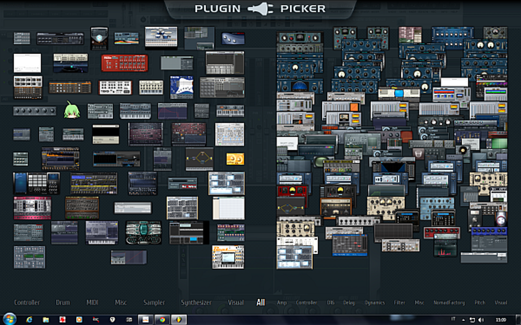Viewport: 521px width, 325px height.
Task: Pick the red synthesizer plugin thumbnail
Action: [x=125, y=63]
